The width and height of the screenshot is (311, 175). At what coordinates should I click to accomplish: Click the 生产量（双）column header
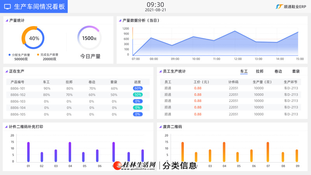tap(262, 82)
